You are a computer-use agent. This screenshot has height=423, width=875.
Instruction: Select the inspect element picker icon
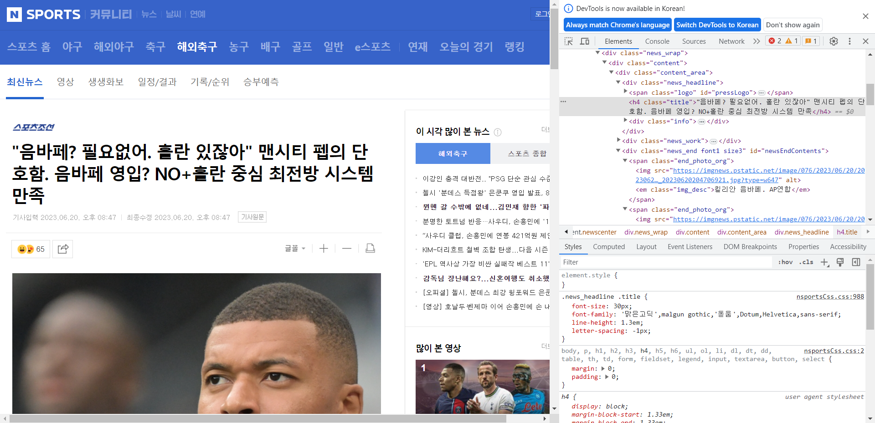tap(568, 41)
